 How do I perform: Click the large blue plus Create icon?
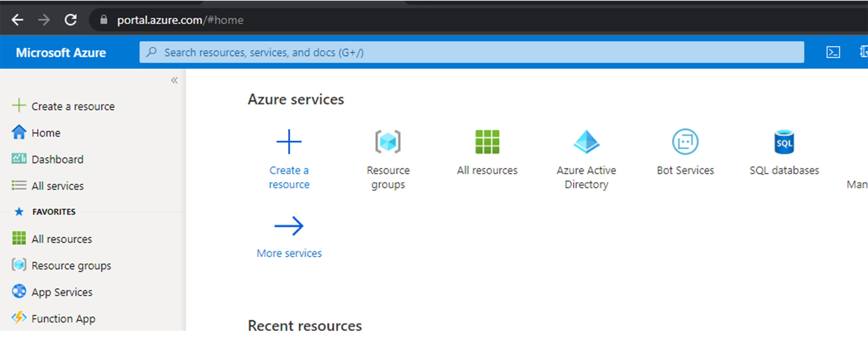(x=289, y=142)
